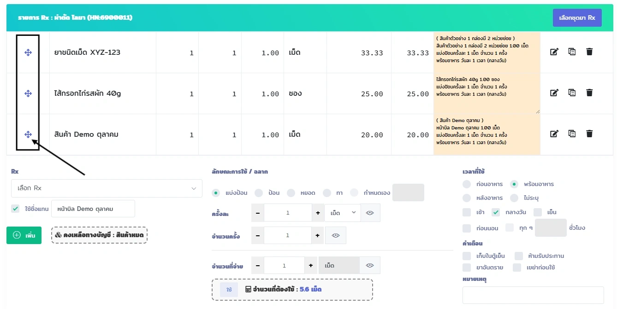This screenshot has height=309, width=617.
Task: Duplicate the สินค้า Demo ตุลาคม row
Action: 572,134
